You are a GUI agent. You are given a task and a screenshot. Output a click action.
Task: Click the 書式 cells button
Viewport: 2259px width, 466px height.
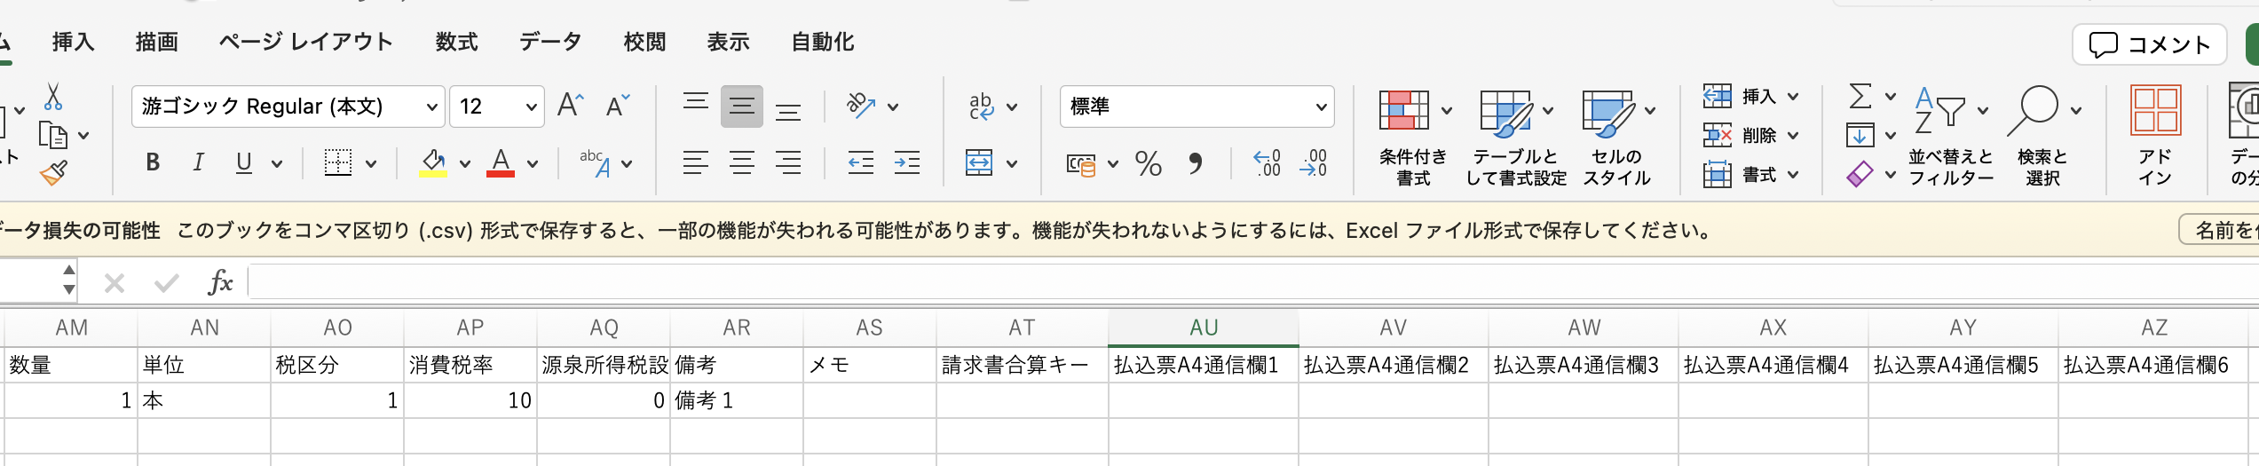pos(1750,174)
